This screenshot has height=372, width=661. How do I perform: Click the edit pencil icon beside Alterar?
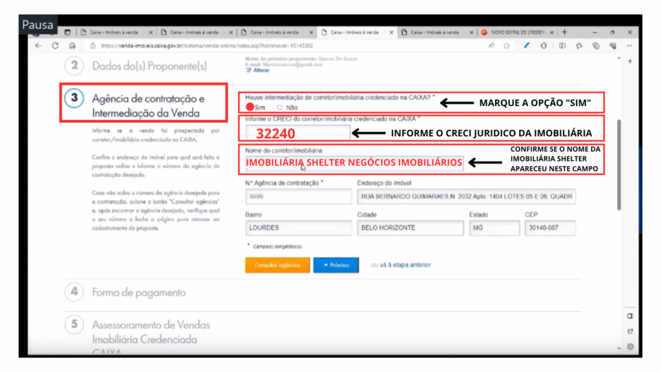click(x=249, y=70)
